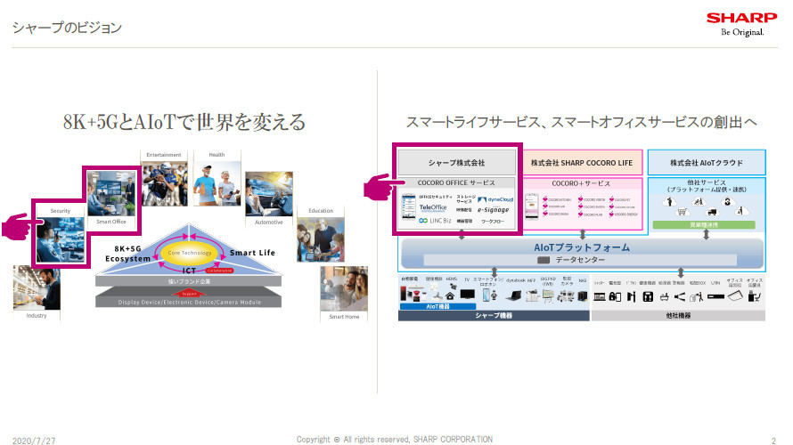
Task: Click the e-Signage logo
Action: coord(493,210)
